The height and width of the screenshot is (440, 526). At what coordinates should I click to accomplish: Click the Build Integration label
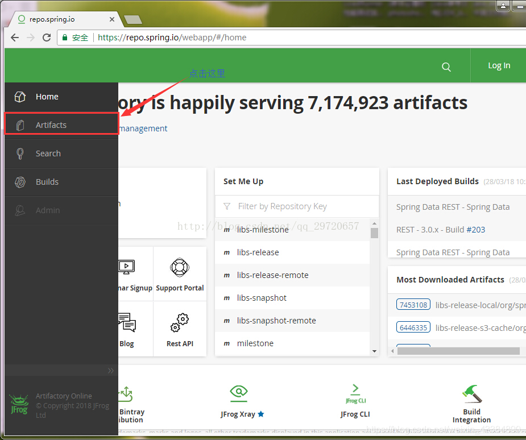471,416
